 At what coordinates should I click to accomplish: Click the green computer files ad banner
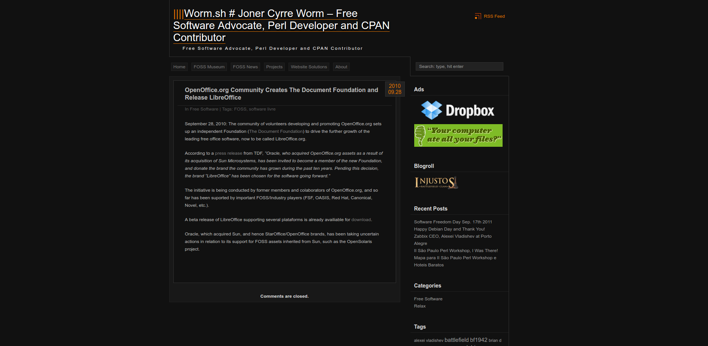[458, 135]
